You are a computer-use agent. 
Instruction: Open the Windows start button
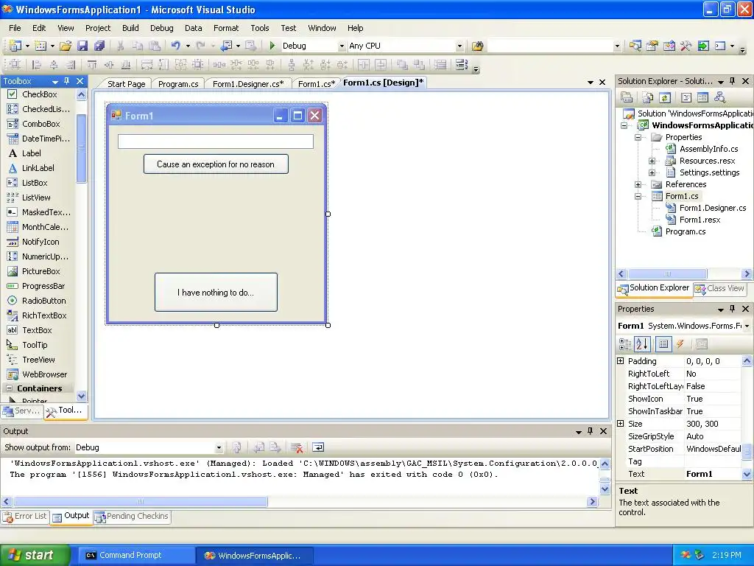pyautogui.click(x=35, y=555)
